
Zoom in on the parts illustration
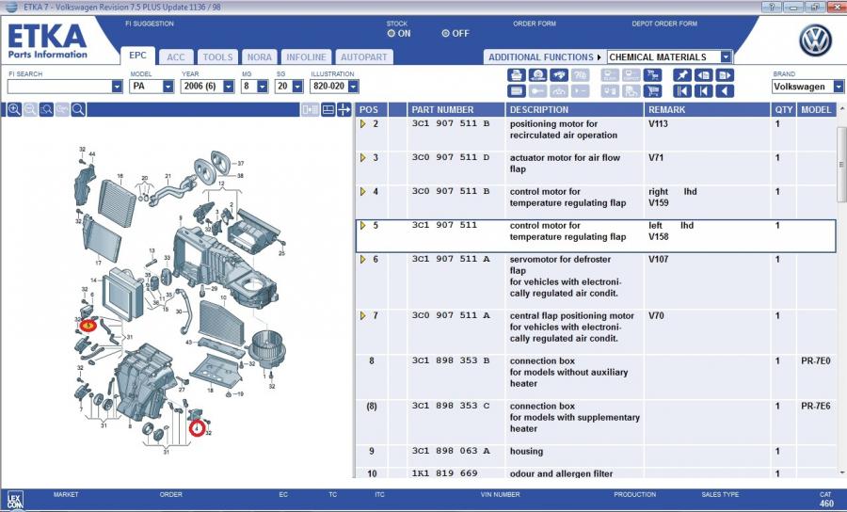[14, 110]
